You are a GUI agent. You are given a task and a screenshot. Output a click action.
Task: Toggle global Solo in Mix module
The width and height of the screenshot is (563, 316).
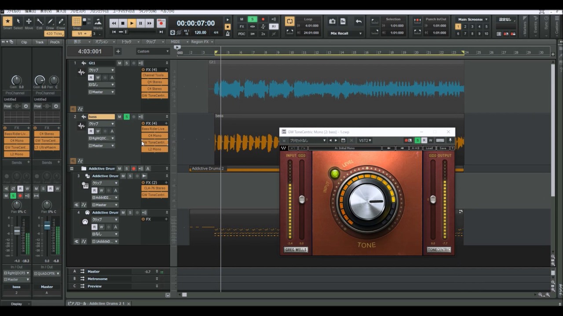(x=252, y=19)
